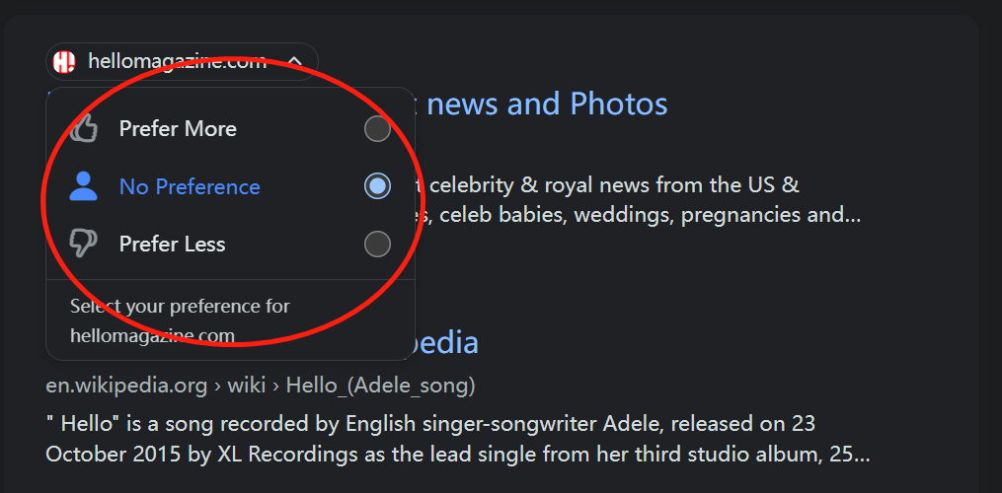Click hellomagazine.com text in popup footer
Screen dimensions: 1002x493
point(152,335)
